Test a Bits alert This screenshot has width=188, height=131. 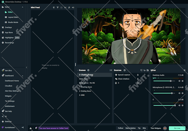point(144,128)
